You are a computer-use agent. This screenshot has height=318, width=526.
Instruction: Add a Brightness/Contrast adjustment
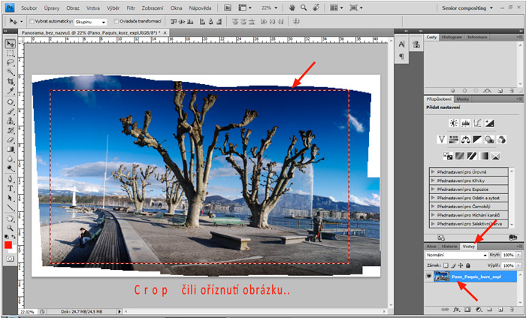pos(454,123)
